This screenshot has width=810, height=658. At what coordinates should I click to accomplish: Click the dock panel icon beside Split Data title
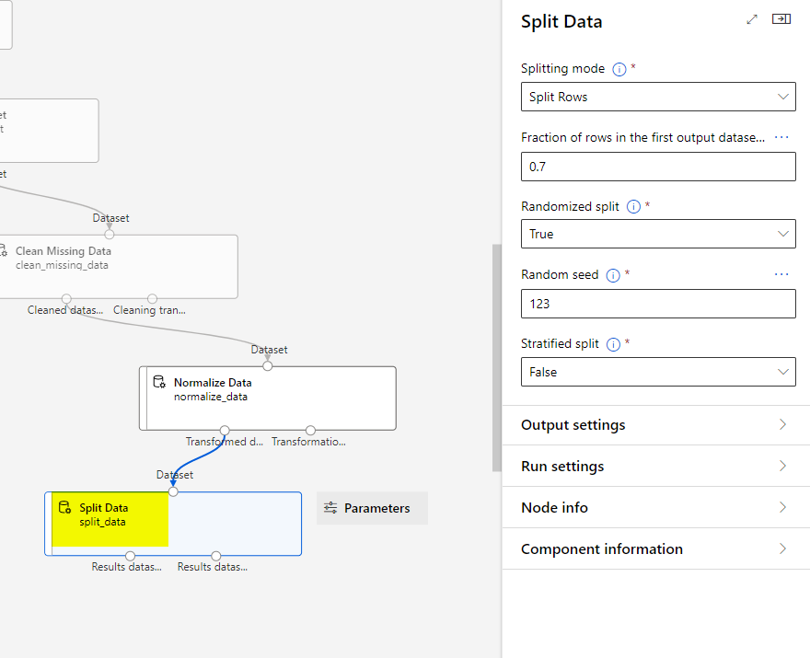point(781,19)
